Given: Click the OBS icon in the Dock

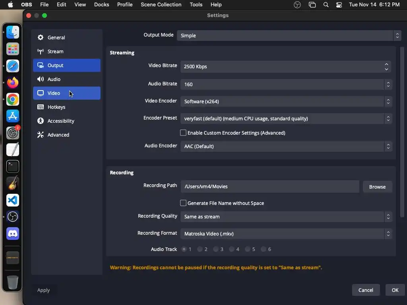Looking at the screenshot, I should pos(13,217).
